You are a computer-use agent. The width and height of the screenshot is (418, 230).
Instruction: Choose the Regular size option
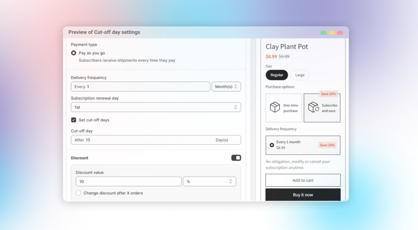point(277,75)
